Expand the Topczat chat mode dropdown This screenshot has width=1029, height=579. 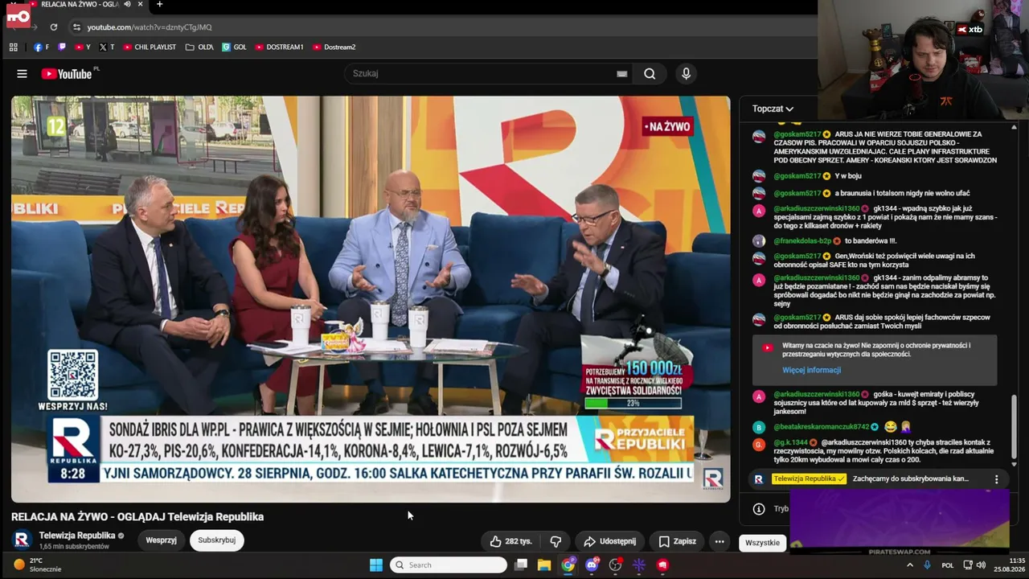pyautogui.click(x=773, y=109)
